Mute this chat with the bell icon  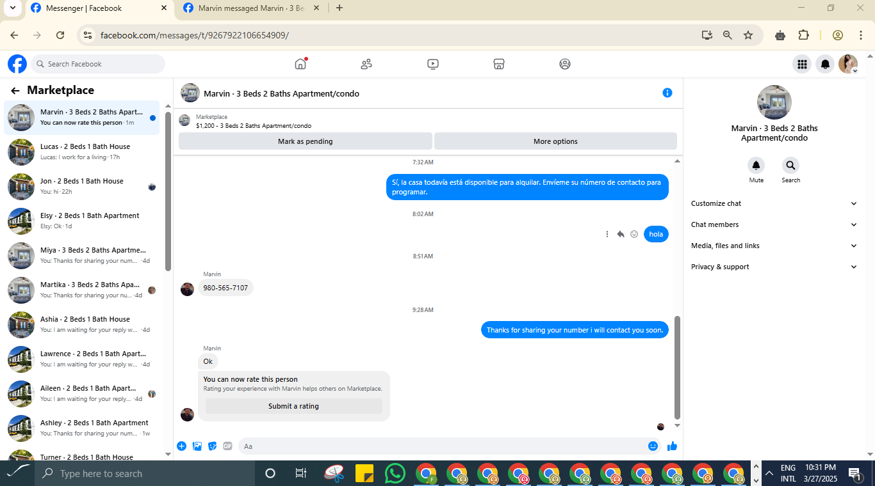pos(756,166)
